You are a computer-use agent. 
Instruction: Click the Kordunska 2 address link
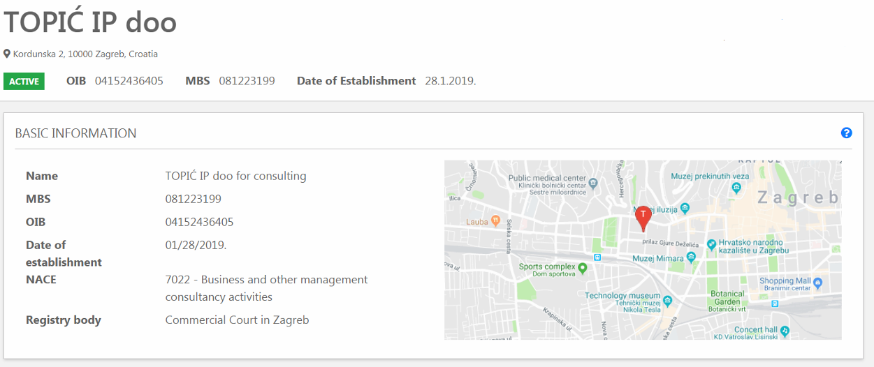click(x=85, y=54)
